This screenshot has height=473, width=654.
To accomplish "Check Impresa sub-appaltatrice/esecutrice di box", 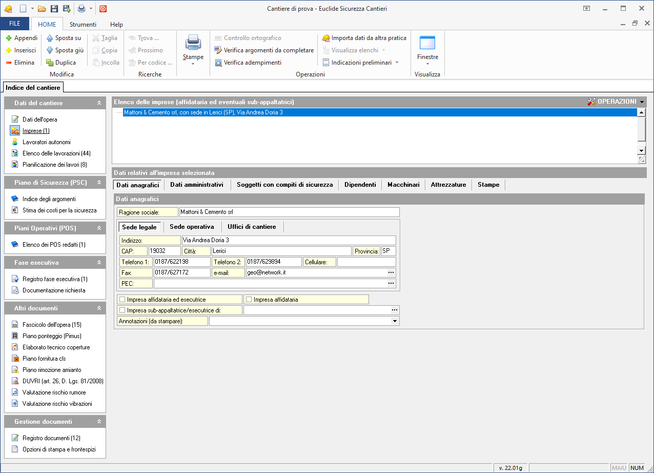I will [x=122, y=310].
